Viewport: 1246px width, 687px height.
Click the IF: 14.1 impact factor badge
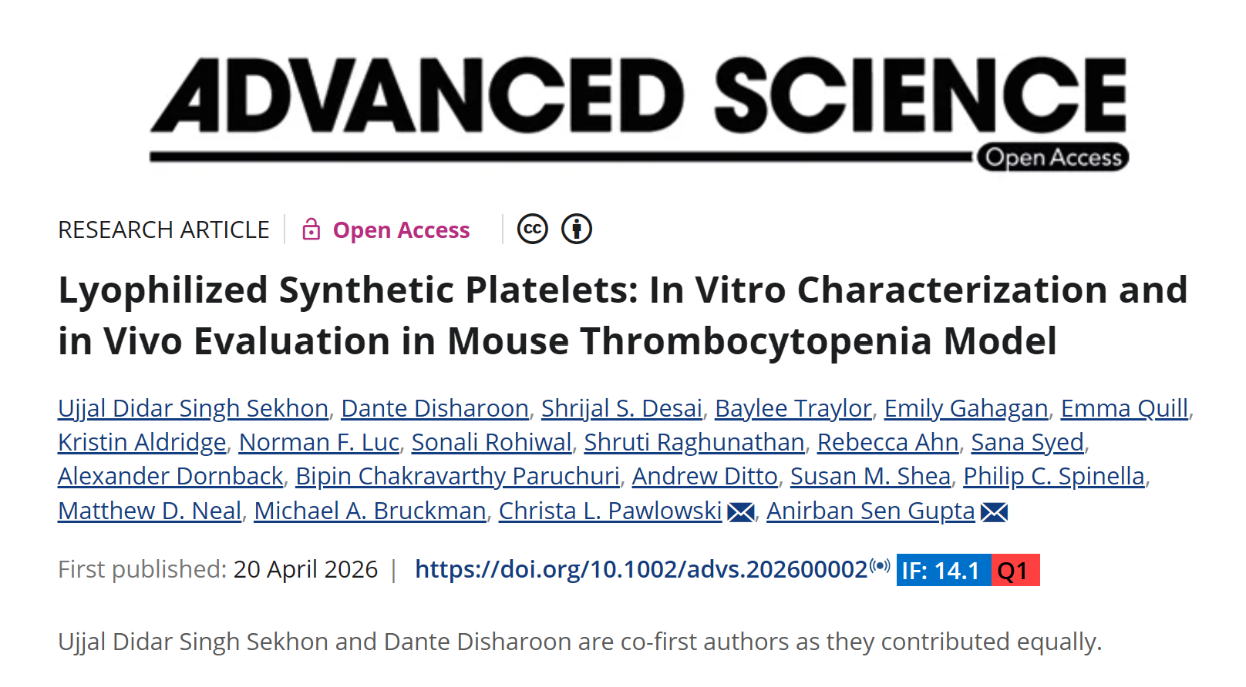coord(942,571)
